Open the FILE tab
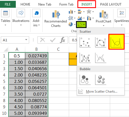The width and height of the screenshot is (129, 117). [8, 4]
